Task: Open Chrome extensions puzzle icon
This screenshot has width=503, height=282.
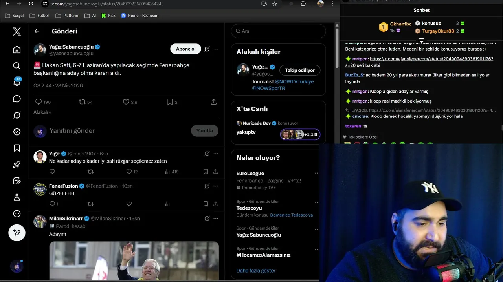Action: [x=303, y=4]
